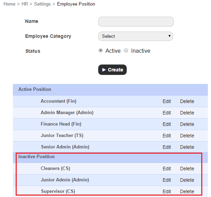
Task: Edit the Senior Admin position
Action: click(x=167, y=147)
